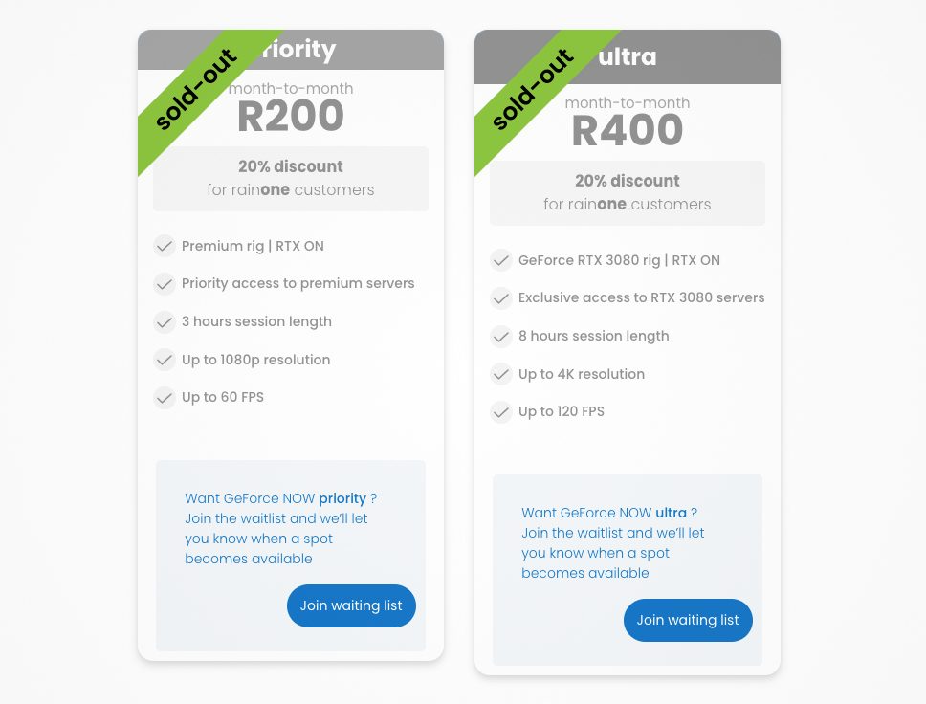Click checkmark next to Exclusive access to RTX 3080 servers
Screen dimensions: 926x704
click(501, 297)
